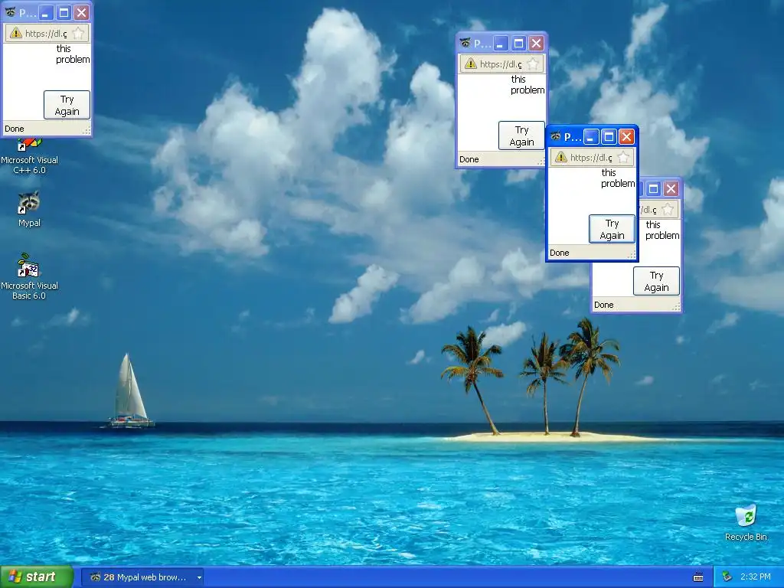Focus the URL field in the active Mypal window
The height and width of the screenshot is (588, 784).
tap(592, 158)
